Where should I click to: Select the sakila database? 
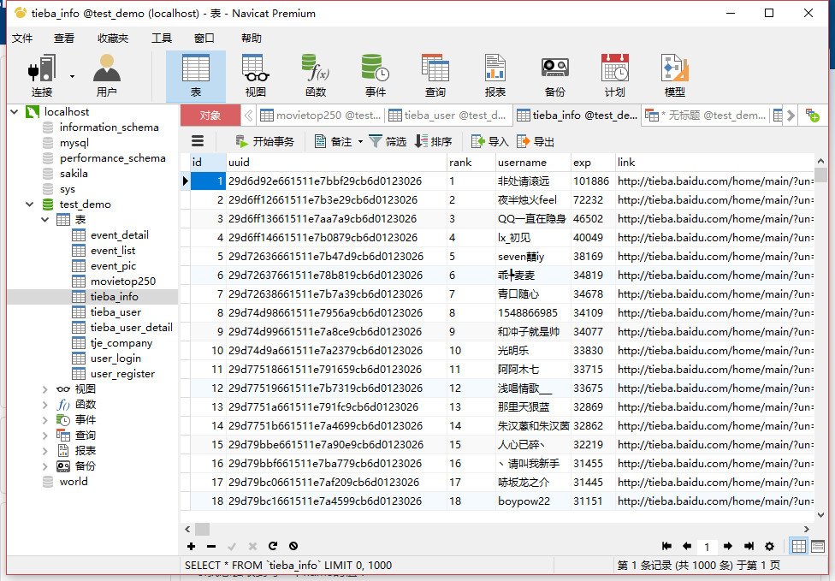pos(74,174)
